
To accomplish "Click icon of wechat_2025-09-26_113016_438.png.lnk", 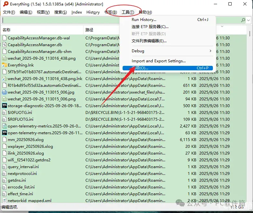I will (x=5, y=78).
